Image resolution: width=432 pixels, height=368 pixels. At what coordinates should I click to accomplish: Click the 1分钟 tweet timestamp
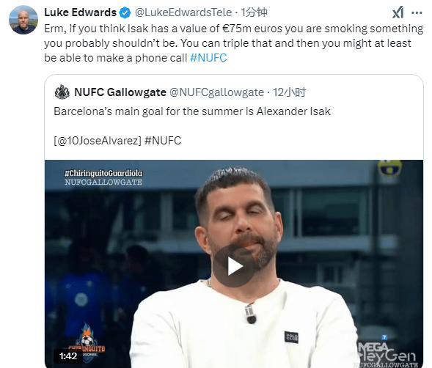coord(254,12)
